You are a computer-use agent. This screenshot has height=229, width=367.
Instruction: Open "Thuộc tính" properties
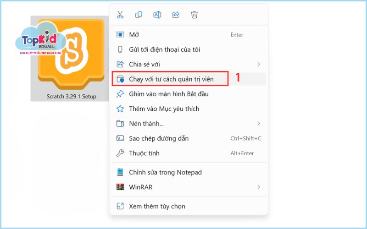click(189, 153)
